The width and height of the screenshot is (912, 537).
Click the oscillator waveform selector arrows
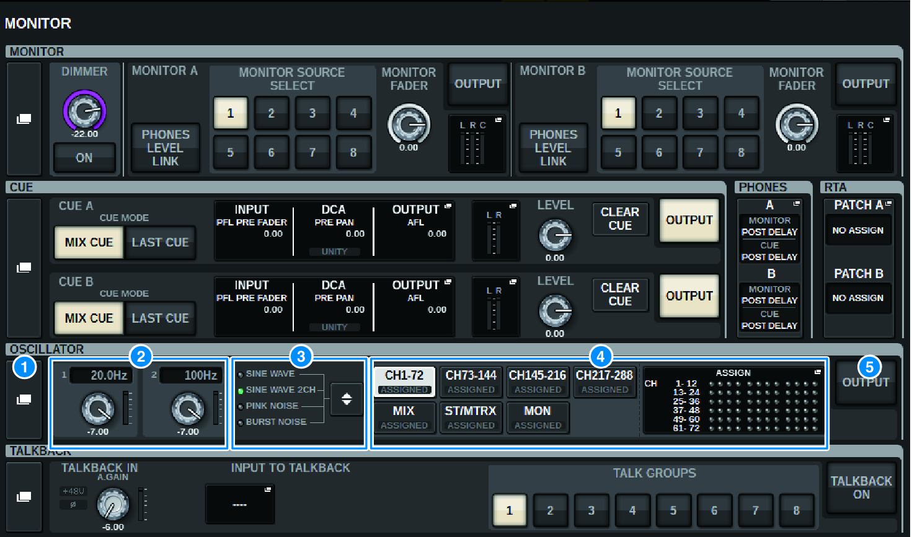point(346,399)
